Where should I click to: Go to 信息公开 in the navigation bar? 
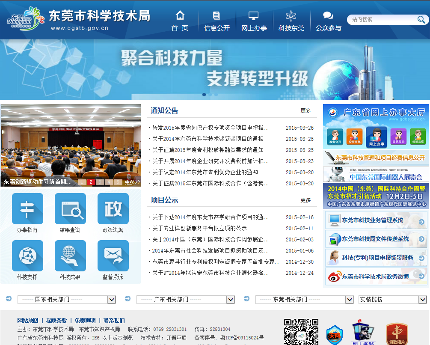(217, 21)
